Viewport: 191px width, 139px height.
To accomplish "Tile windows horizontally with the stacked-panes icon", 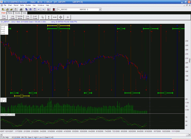I will [31, 9].
